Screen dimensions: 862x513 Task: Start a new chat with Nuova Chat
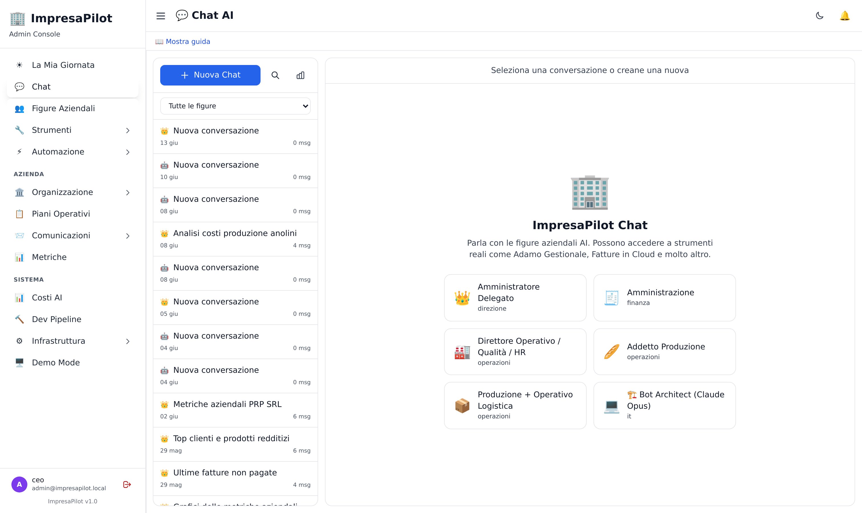[210, 75]
